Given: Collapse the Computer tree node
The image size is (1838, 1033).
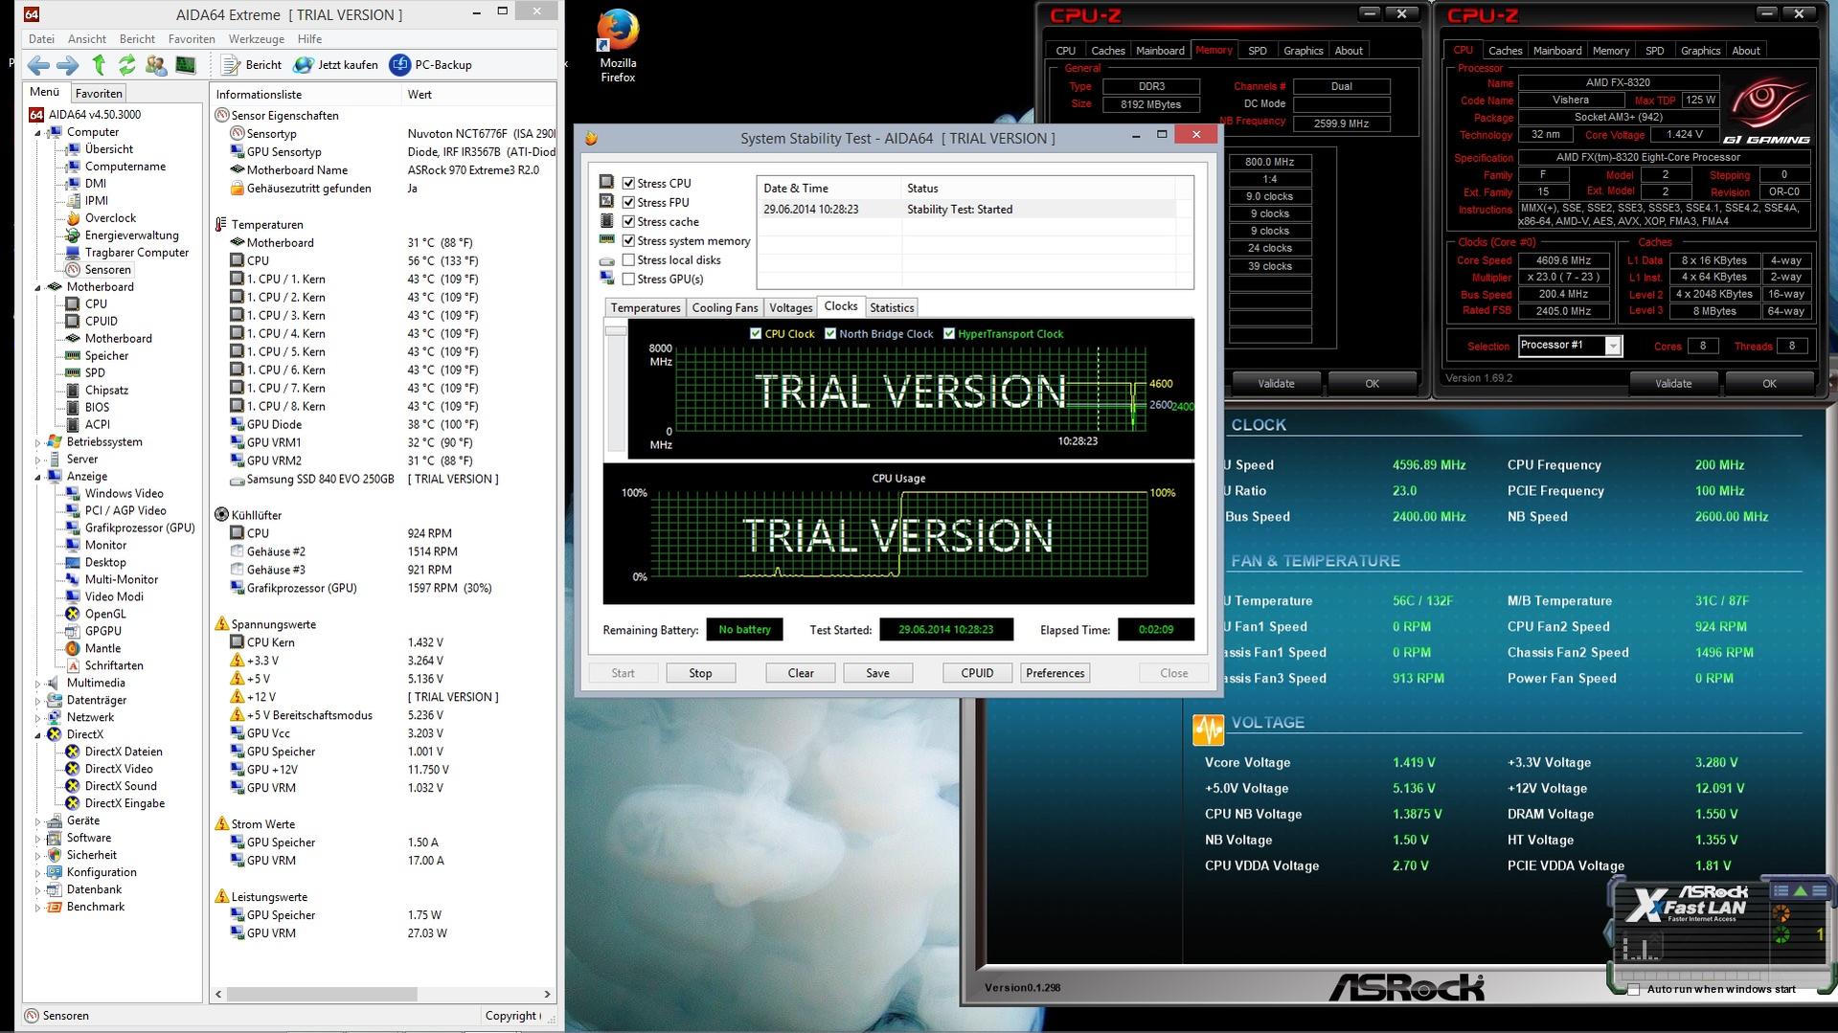Looking at the screenshot, I should pos(38,133).
